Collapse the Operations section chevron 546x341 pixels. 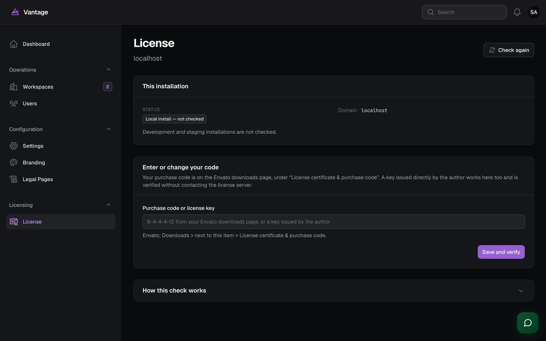108,69
